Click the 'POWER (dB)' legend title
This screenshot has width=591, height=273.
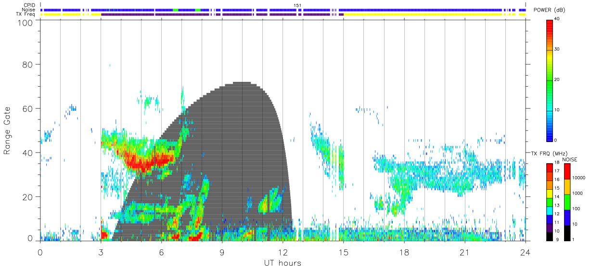[550, 10]
